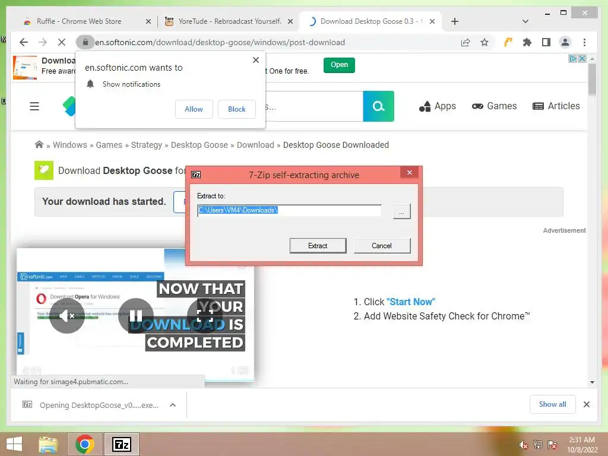Open the Extensions puzzle icon
The image size is (608, 456).
point(527,42)
